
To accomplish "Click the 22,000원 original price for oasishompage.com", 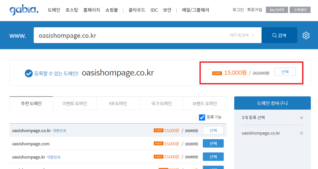I will pyautogui.click(x=191, y=144).
